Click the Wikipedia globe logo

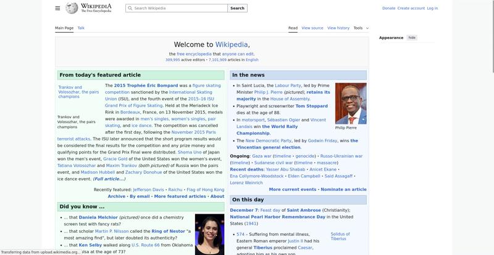point(72,8)
